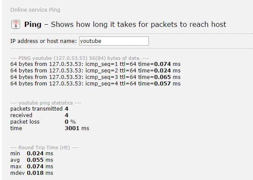Click the mdev 0.018 ms value
Viewport: 253px width, 180px height.
40,173
